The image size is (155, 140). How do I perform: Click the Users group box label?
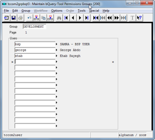(x=14, y=38)
